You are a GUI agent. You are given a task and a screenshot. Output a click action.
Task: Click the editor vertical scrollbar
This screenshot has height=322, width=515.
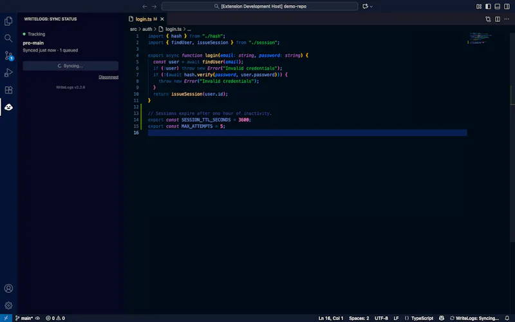coord(512,137)
